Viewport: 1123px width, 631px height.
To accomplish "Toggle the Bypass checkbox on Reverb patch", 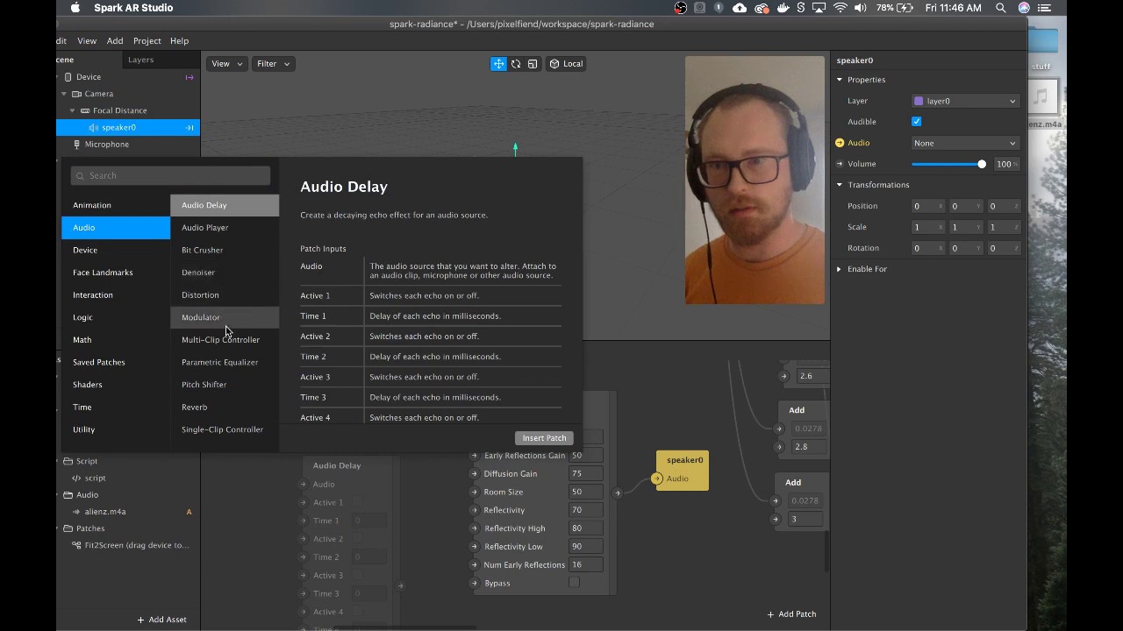I will (x=574, y=583).
